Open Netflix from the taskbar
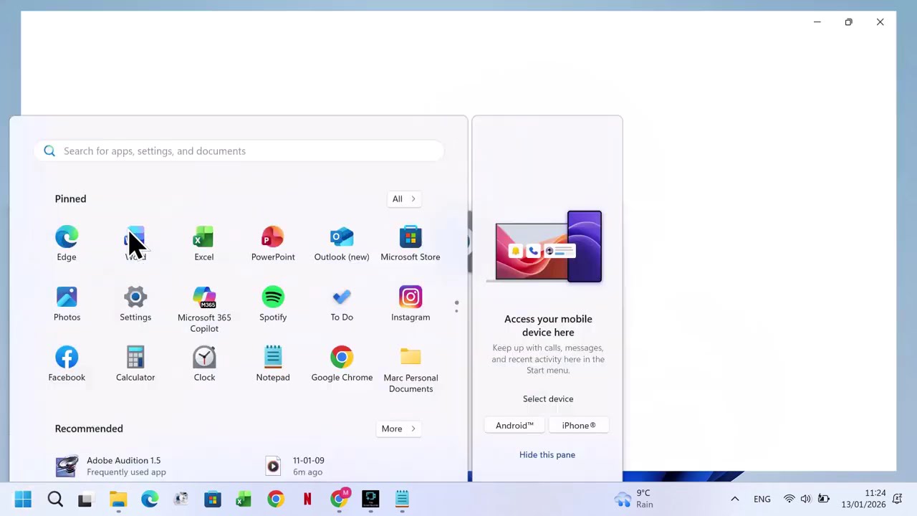This screenshot has width=917, height=516. [x=307, y=499]
